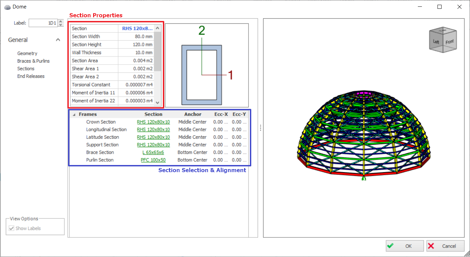Toggle the Show Labels checkbox

click(12, 229)
